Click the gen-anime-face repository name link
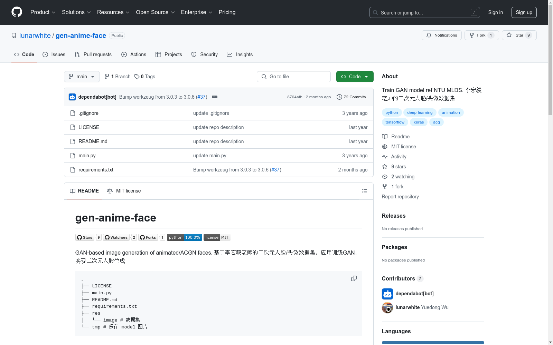 point(81,36)
